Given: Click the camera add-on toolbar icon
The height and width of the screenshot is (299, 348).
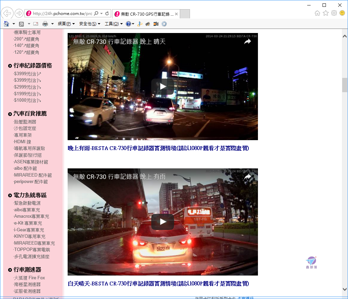Looking at the screenshot, I should tap(156, 24).
